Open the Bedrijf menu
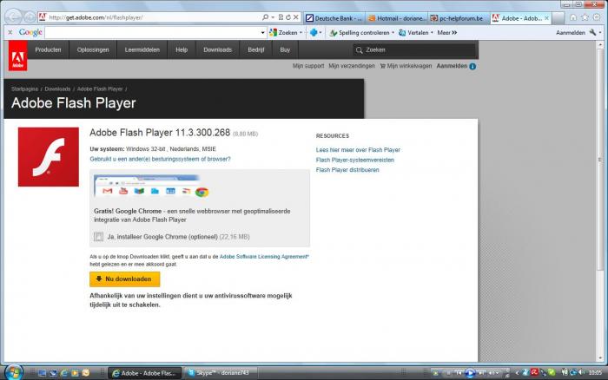The height and width of the screenshot is (380, 608). (x=256, y=50)
